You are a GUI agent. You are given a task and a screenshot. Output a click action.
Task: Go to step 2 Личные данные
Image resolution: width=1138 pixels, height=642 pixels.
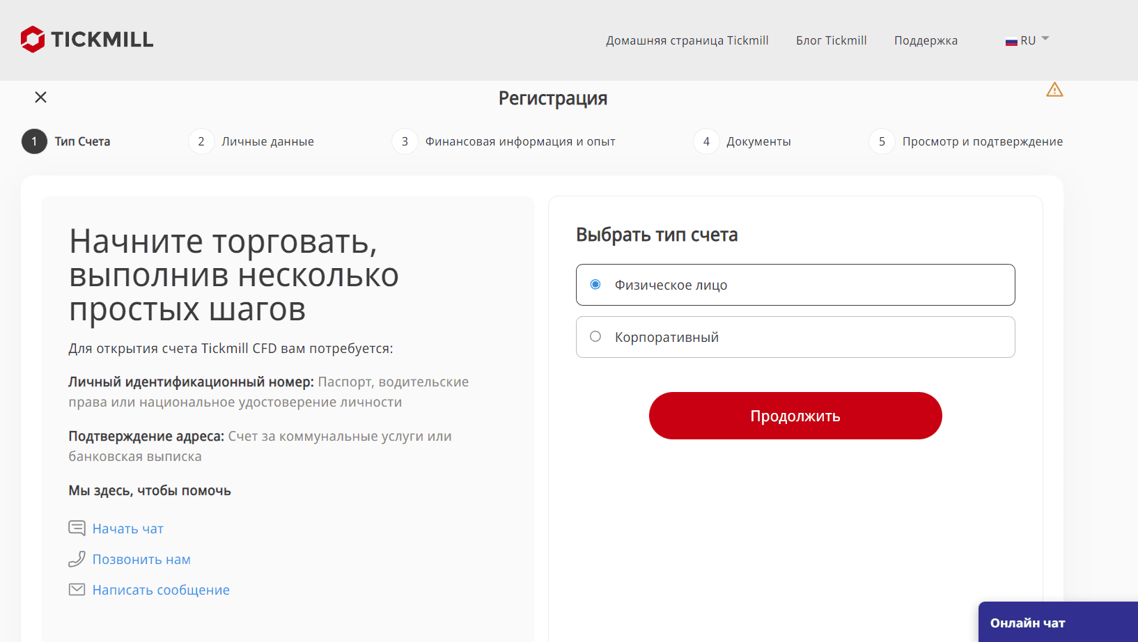tap(251, 141)
